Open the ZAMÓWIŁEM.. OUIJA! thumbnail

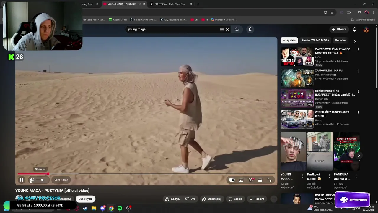coord(297,78)
